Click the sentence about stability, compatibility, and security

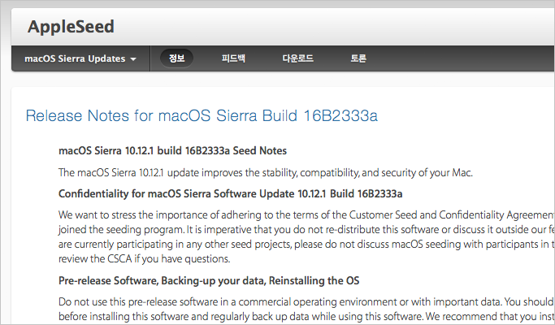(266, 173)
